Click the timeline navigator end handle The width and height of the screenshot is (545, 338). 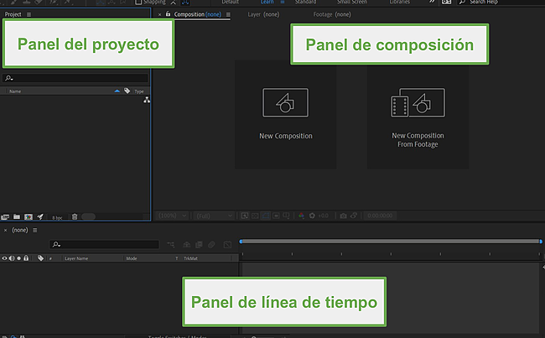click(x=541, y=242)
